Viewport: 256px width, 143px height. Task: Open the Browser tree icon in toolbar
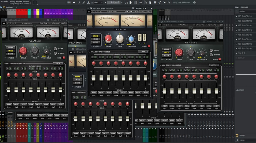pos(145,3)
